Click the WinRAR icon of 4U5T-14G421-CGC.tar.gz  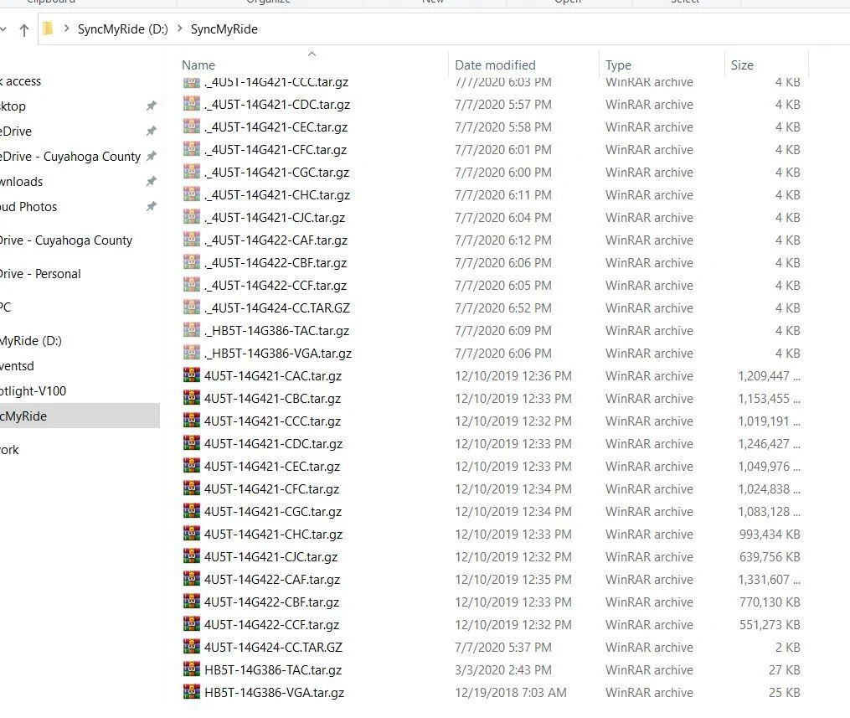click(x=192, y=511)
